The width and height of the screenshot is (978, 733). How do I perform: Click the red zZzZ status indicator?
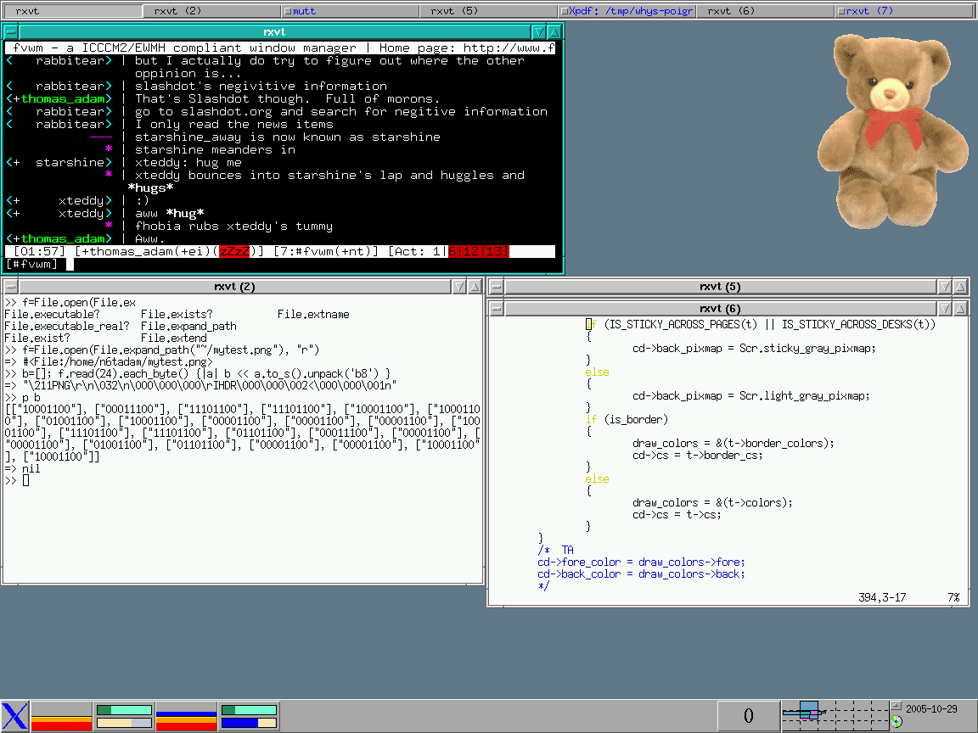[234, 251]
